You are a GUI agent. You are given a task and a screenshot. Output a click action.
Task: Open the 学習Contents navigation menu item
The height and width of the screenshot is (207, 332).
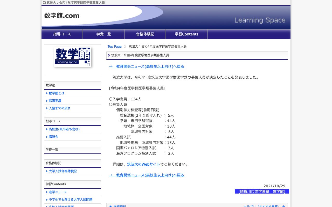186,34
